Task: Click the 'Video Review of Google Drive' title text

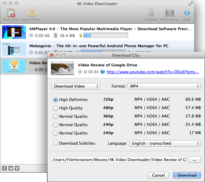Action: [x=108, y=65]
